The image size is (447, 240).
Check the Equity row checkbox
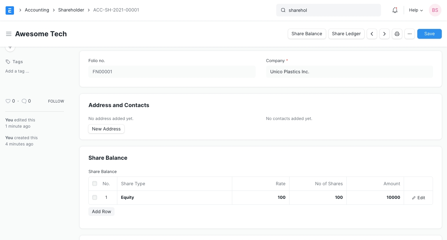(x=95, y=197)
